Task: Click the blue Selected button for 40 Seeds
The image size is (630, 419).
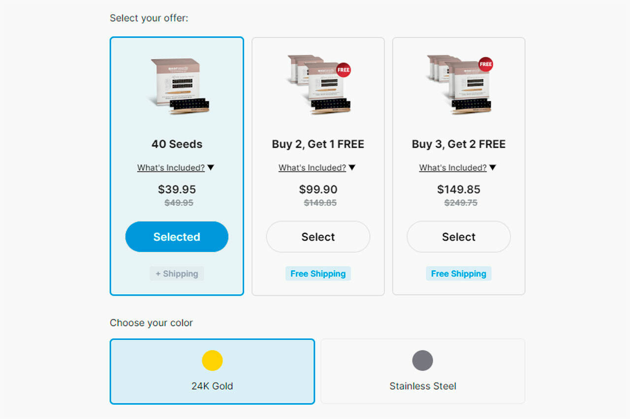Action: pyautogui.click(x=177, y=237)
